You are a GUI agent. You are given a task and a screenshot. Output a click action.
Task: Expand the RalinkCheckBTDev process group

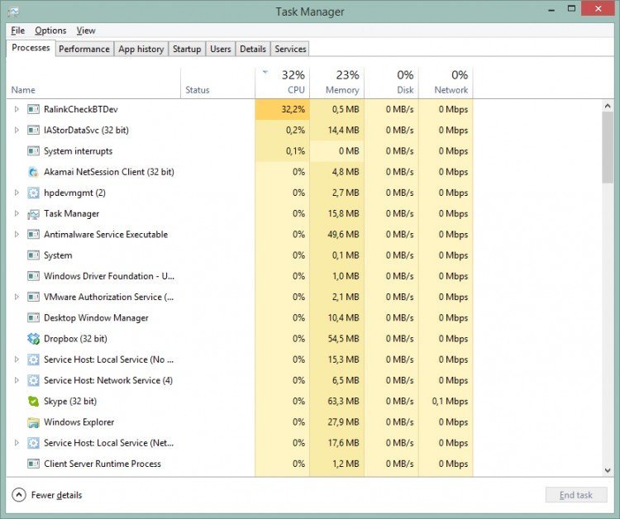click(x=17, y=109)
